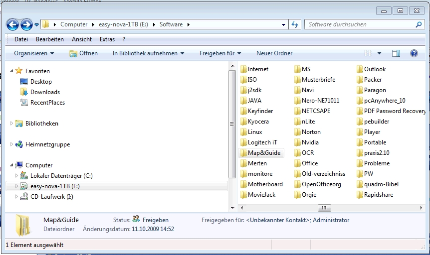Image resolution: width=430 pixels, height=255 pixels.
Task: Collapse the Computer tree node
Action: point(11,165)
